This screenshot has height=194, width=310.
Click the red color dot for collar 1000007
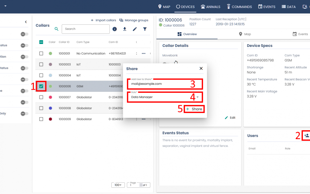[51, 97]
